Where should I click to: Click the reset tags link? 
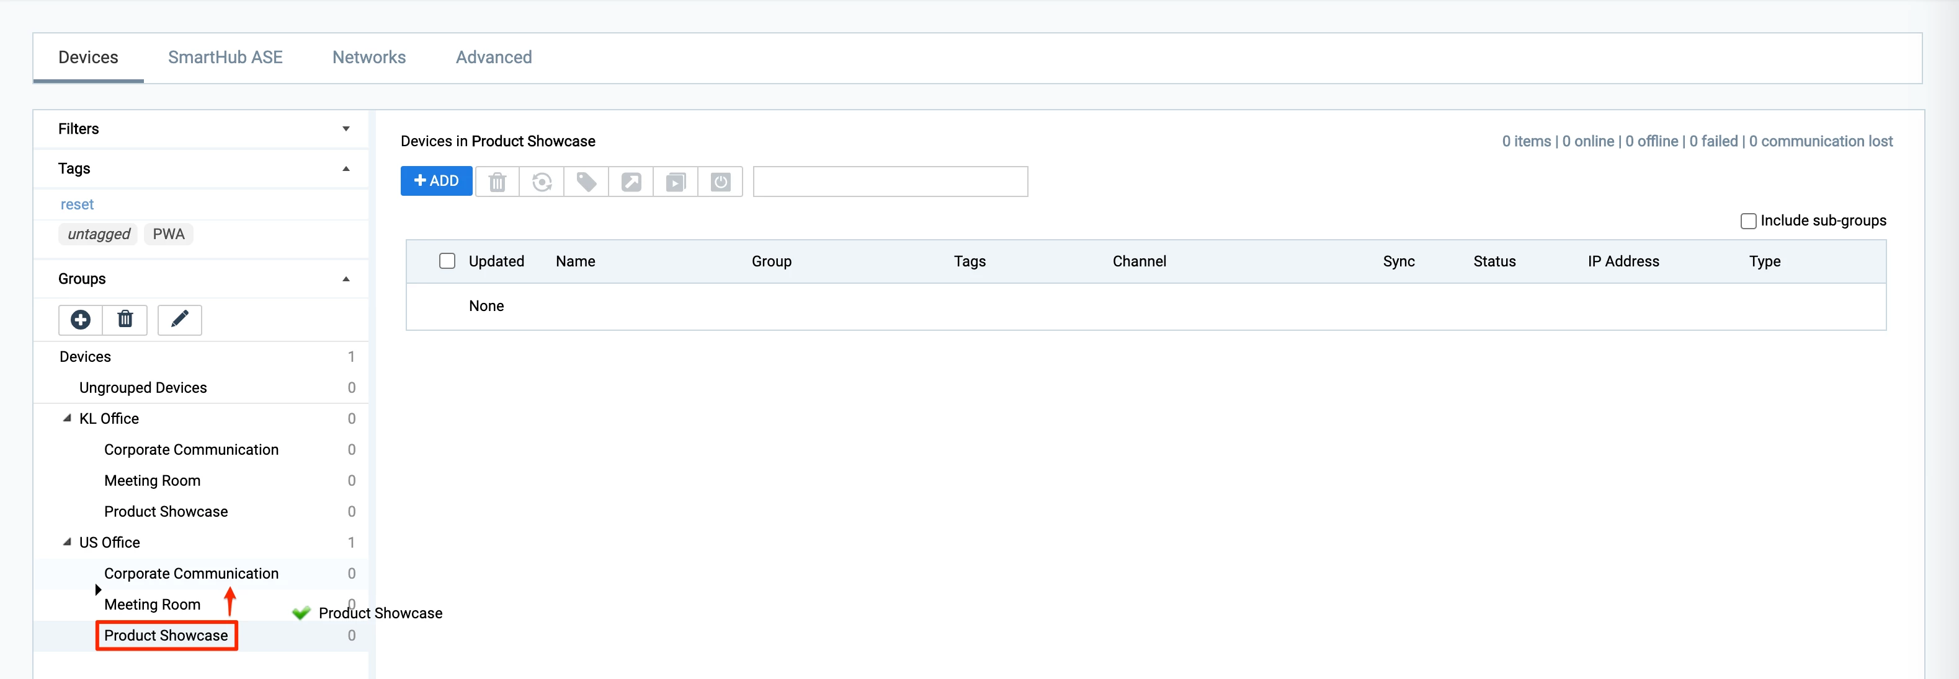77,204
